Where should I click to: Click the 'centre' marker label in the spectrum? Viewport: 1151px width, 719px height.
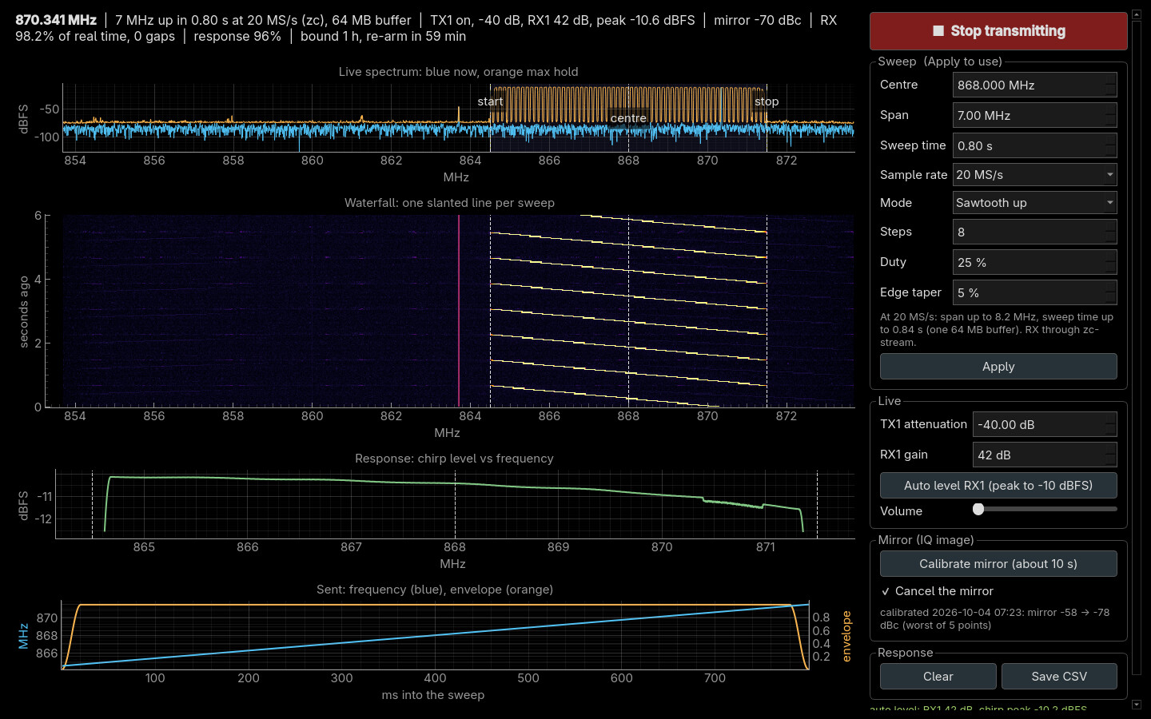tap(628, 118)
